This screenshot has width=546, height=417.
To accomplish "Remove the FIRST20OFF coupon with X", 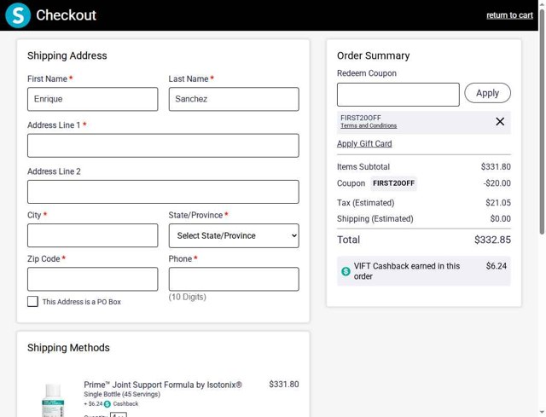I will click(500, 121).
